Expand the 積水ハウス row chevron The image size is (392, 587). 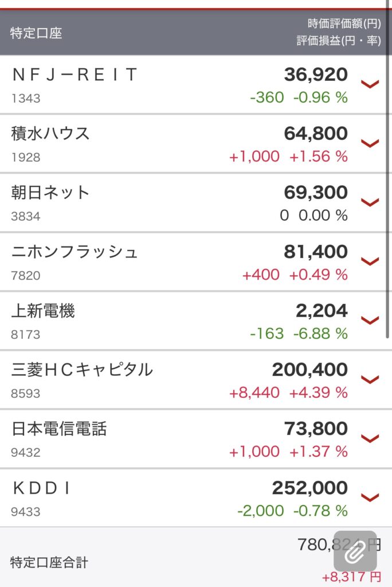coord(370,143)
